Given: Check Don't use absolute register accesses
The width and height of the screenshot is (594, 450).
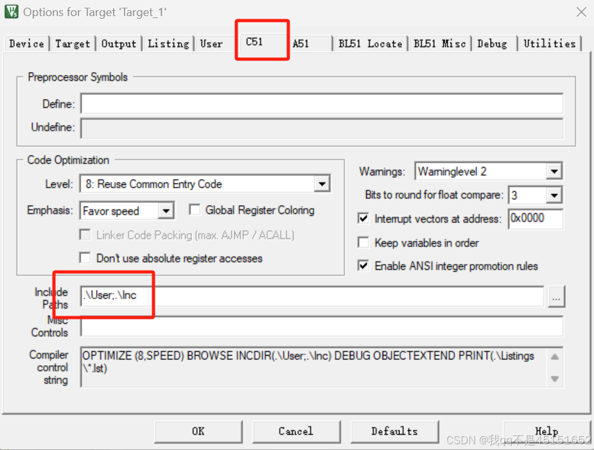Looking at the screenshot, I should tap(85, 258).
